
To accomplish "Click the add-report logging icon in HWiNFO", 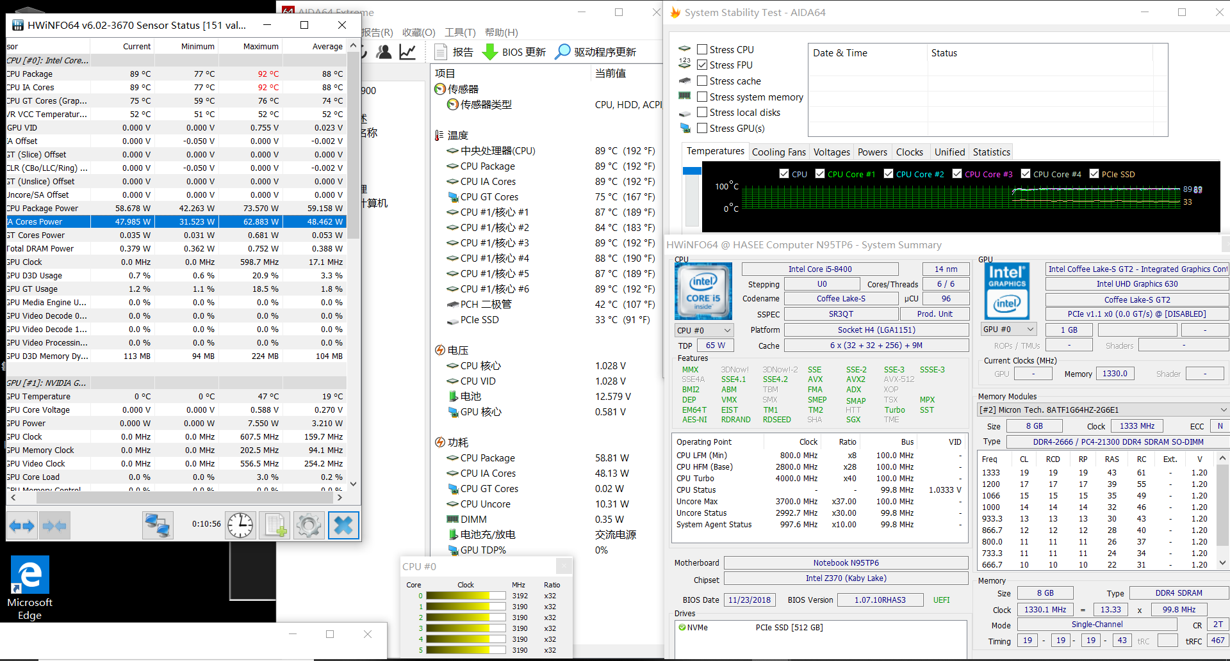I will pos(274,525).
